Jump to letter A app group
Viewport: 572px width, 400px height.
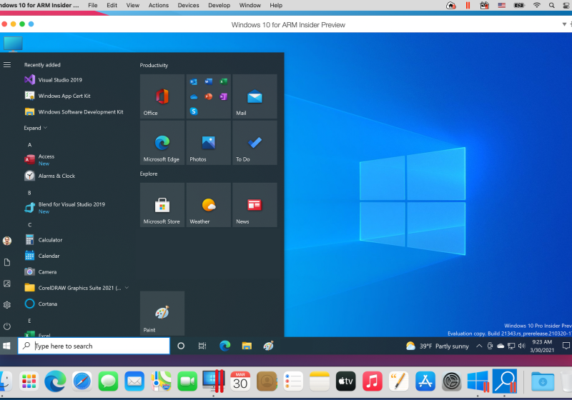point(29,144)
